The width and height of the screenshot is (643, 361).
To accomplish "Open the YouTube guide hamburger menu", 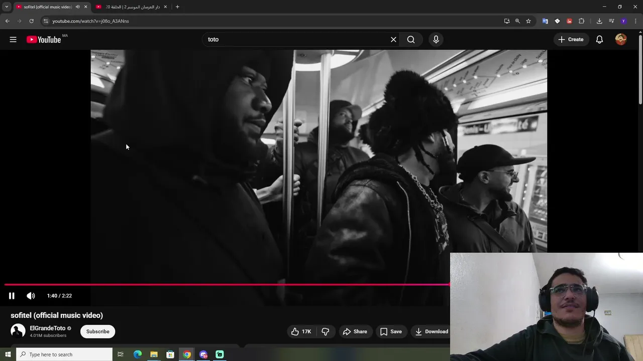I will coord(13,40).
